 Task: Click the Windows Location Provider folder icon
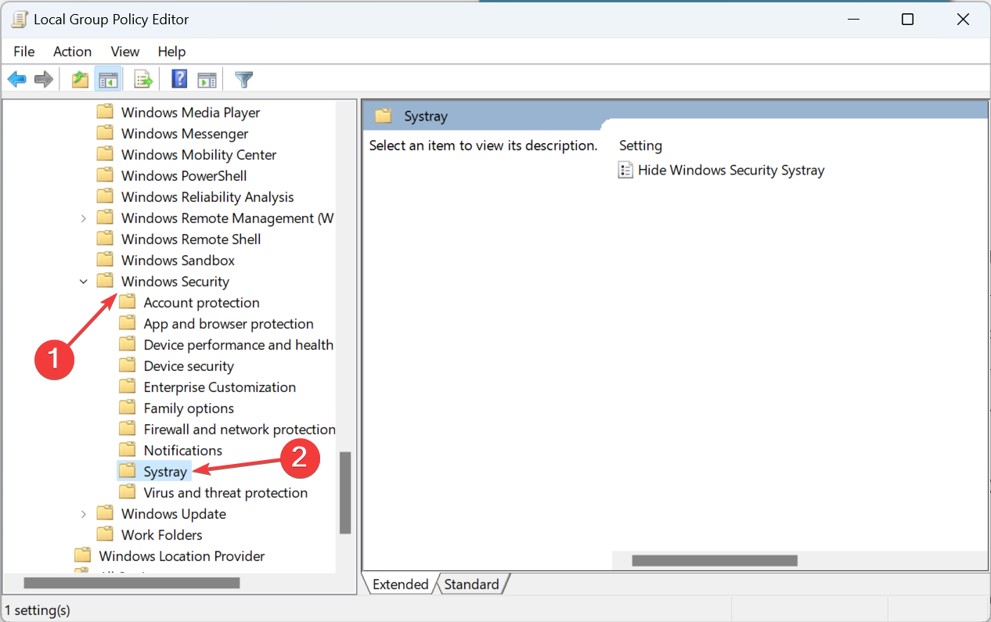(x=82, y=555)
